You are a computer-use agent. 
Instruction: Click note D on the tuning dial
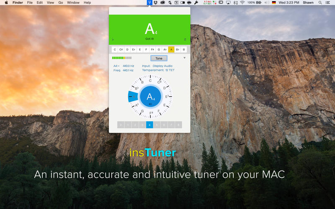[164, 88]
